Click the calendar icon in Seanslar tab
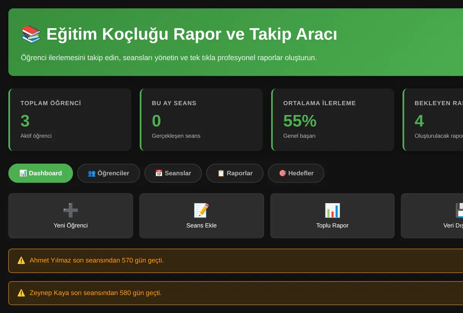 (x=159, y=173)
